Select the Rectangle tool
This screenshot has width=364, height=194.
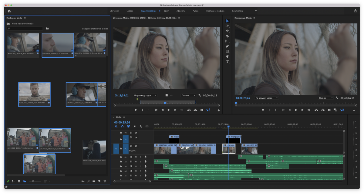pyautogui.click(x=227, y=51)
